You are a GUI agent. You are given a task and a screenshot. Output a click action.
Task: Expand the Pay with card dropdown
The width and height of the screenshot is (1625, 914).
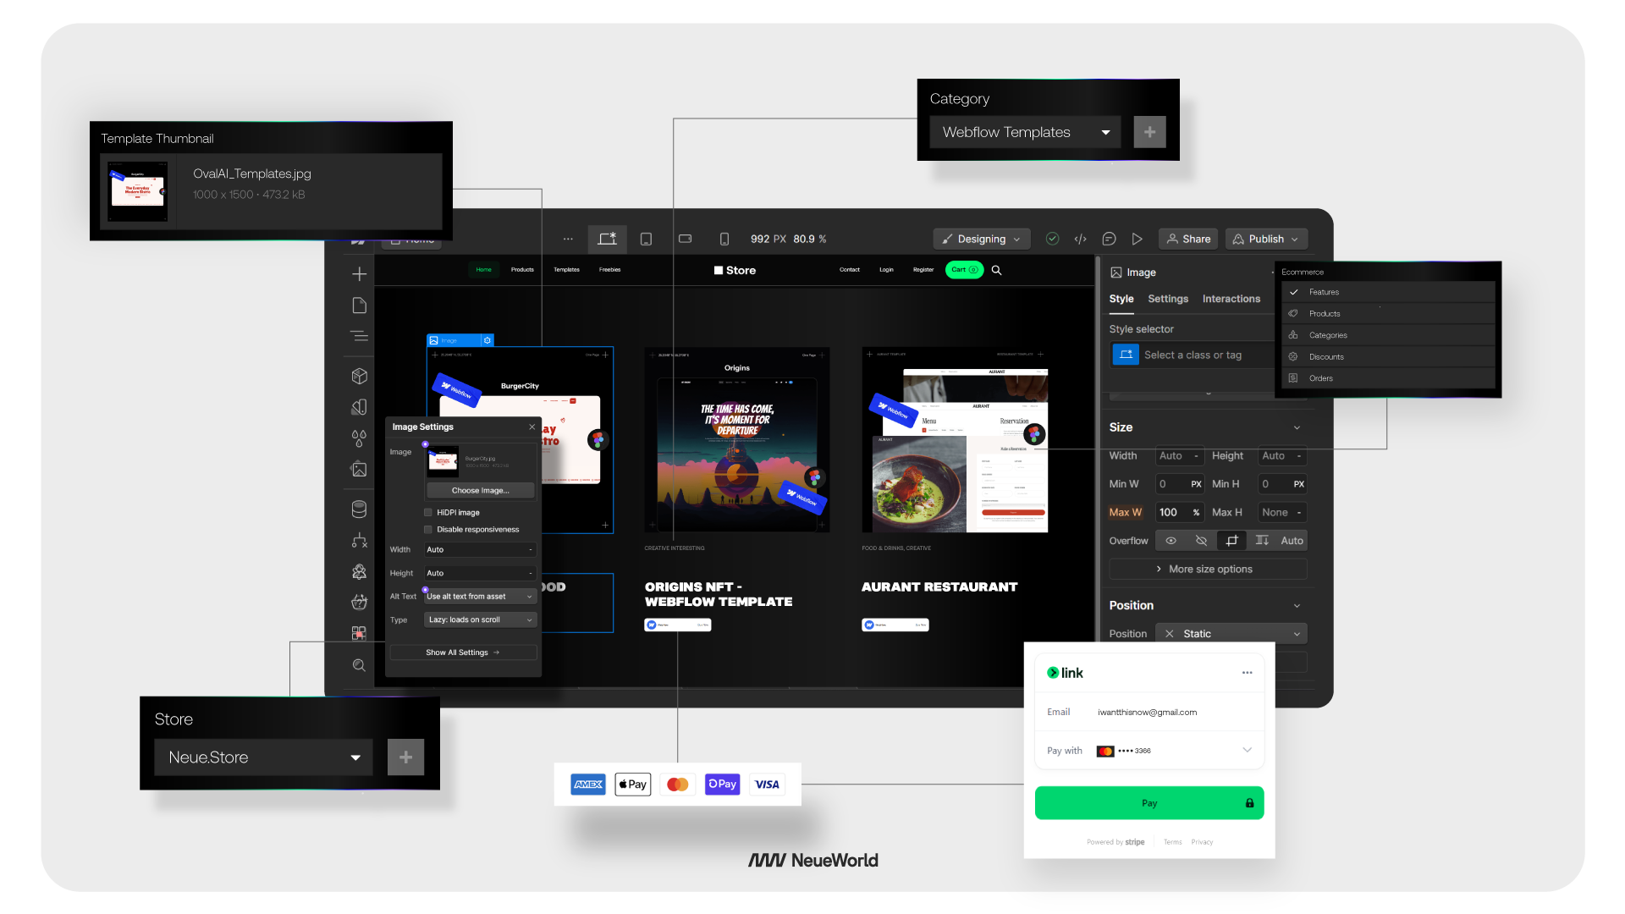(x=1247, y=751)
